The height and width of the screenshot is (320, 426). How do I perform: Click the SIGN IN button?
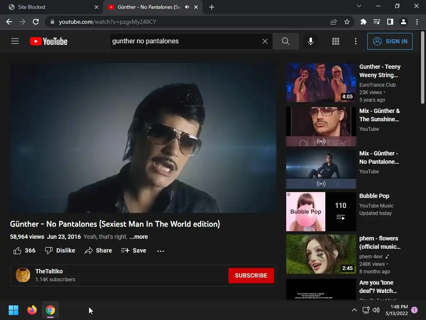point(390,41)
